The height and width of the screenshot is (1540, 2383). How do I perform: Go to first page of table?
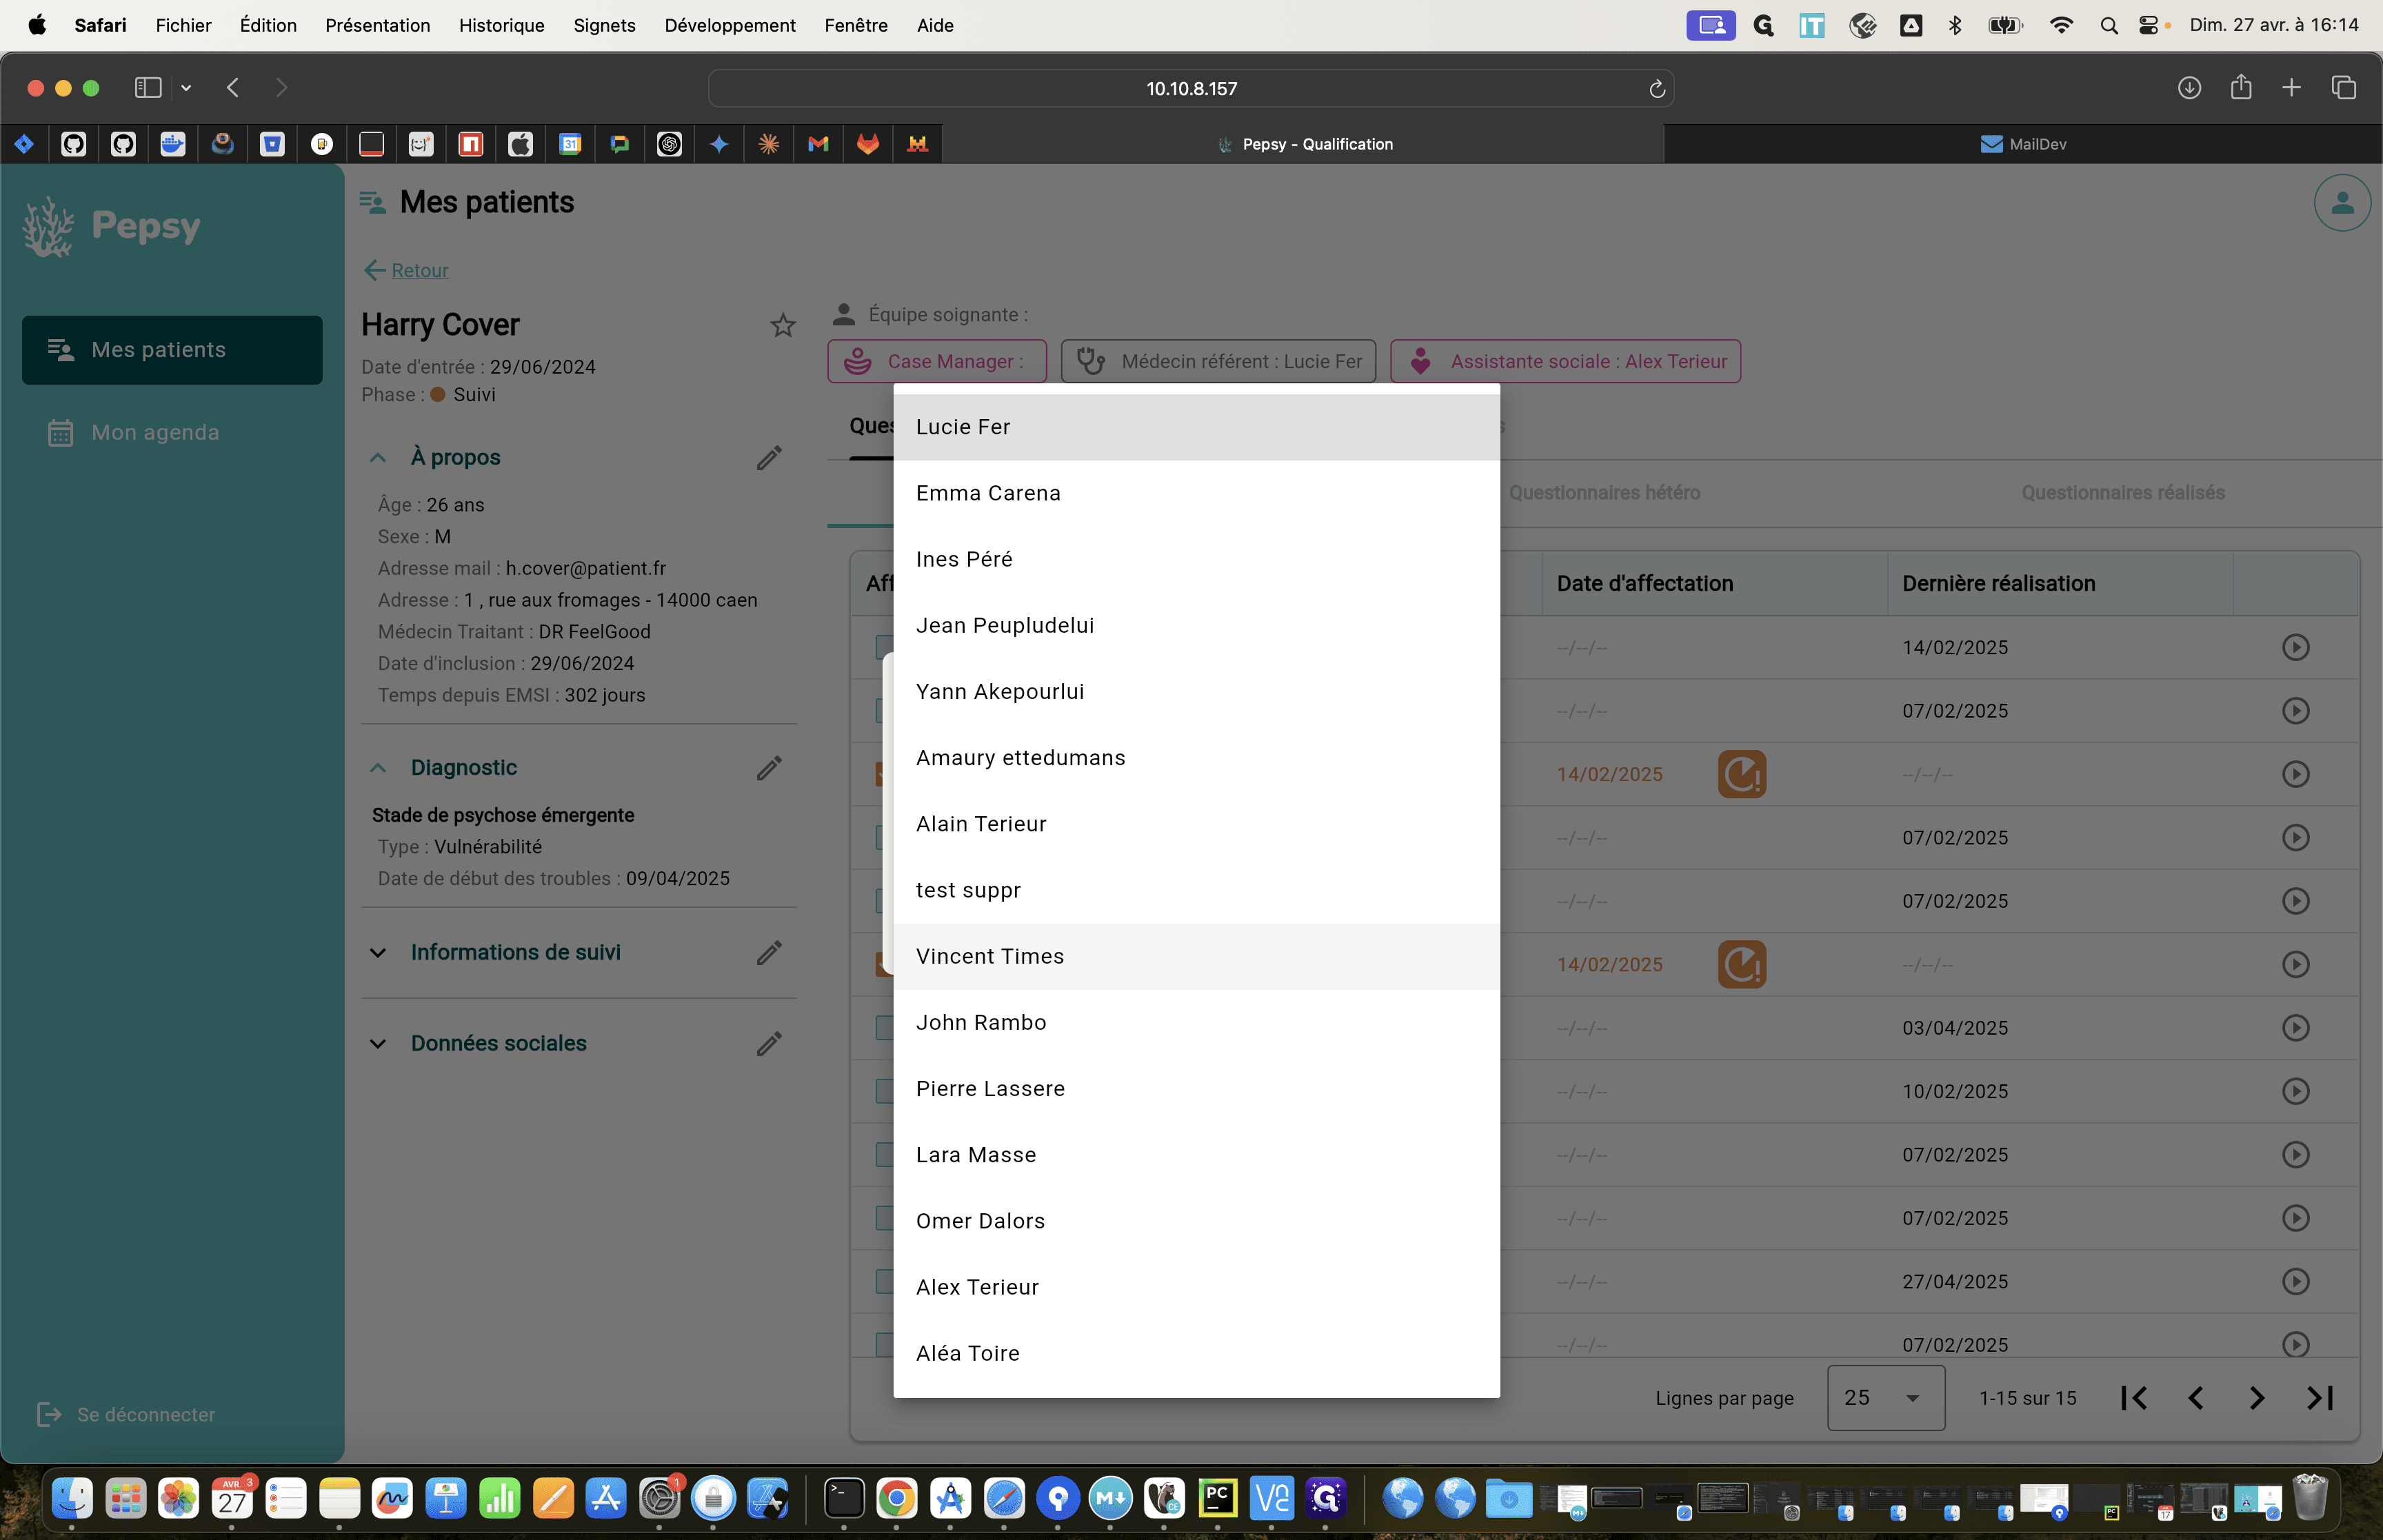tap(2134, 1398)
